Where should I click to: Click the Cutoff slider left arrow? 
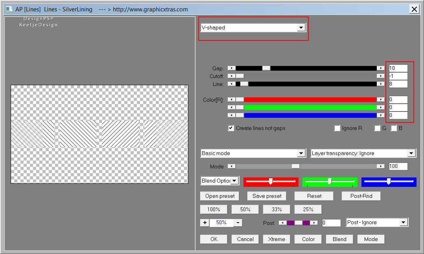(x=232, y=76)
